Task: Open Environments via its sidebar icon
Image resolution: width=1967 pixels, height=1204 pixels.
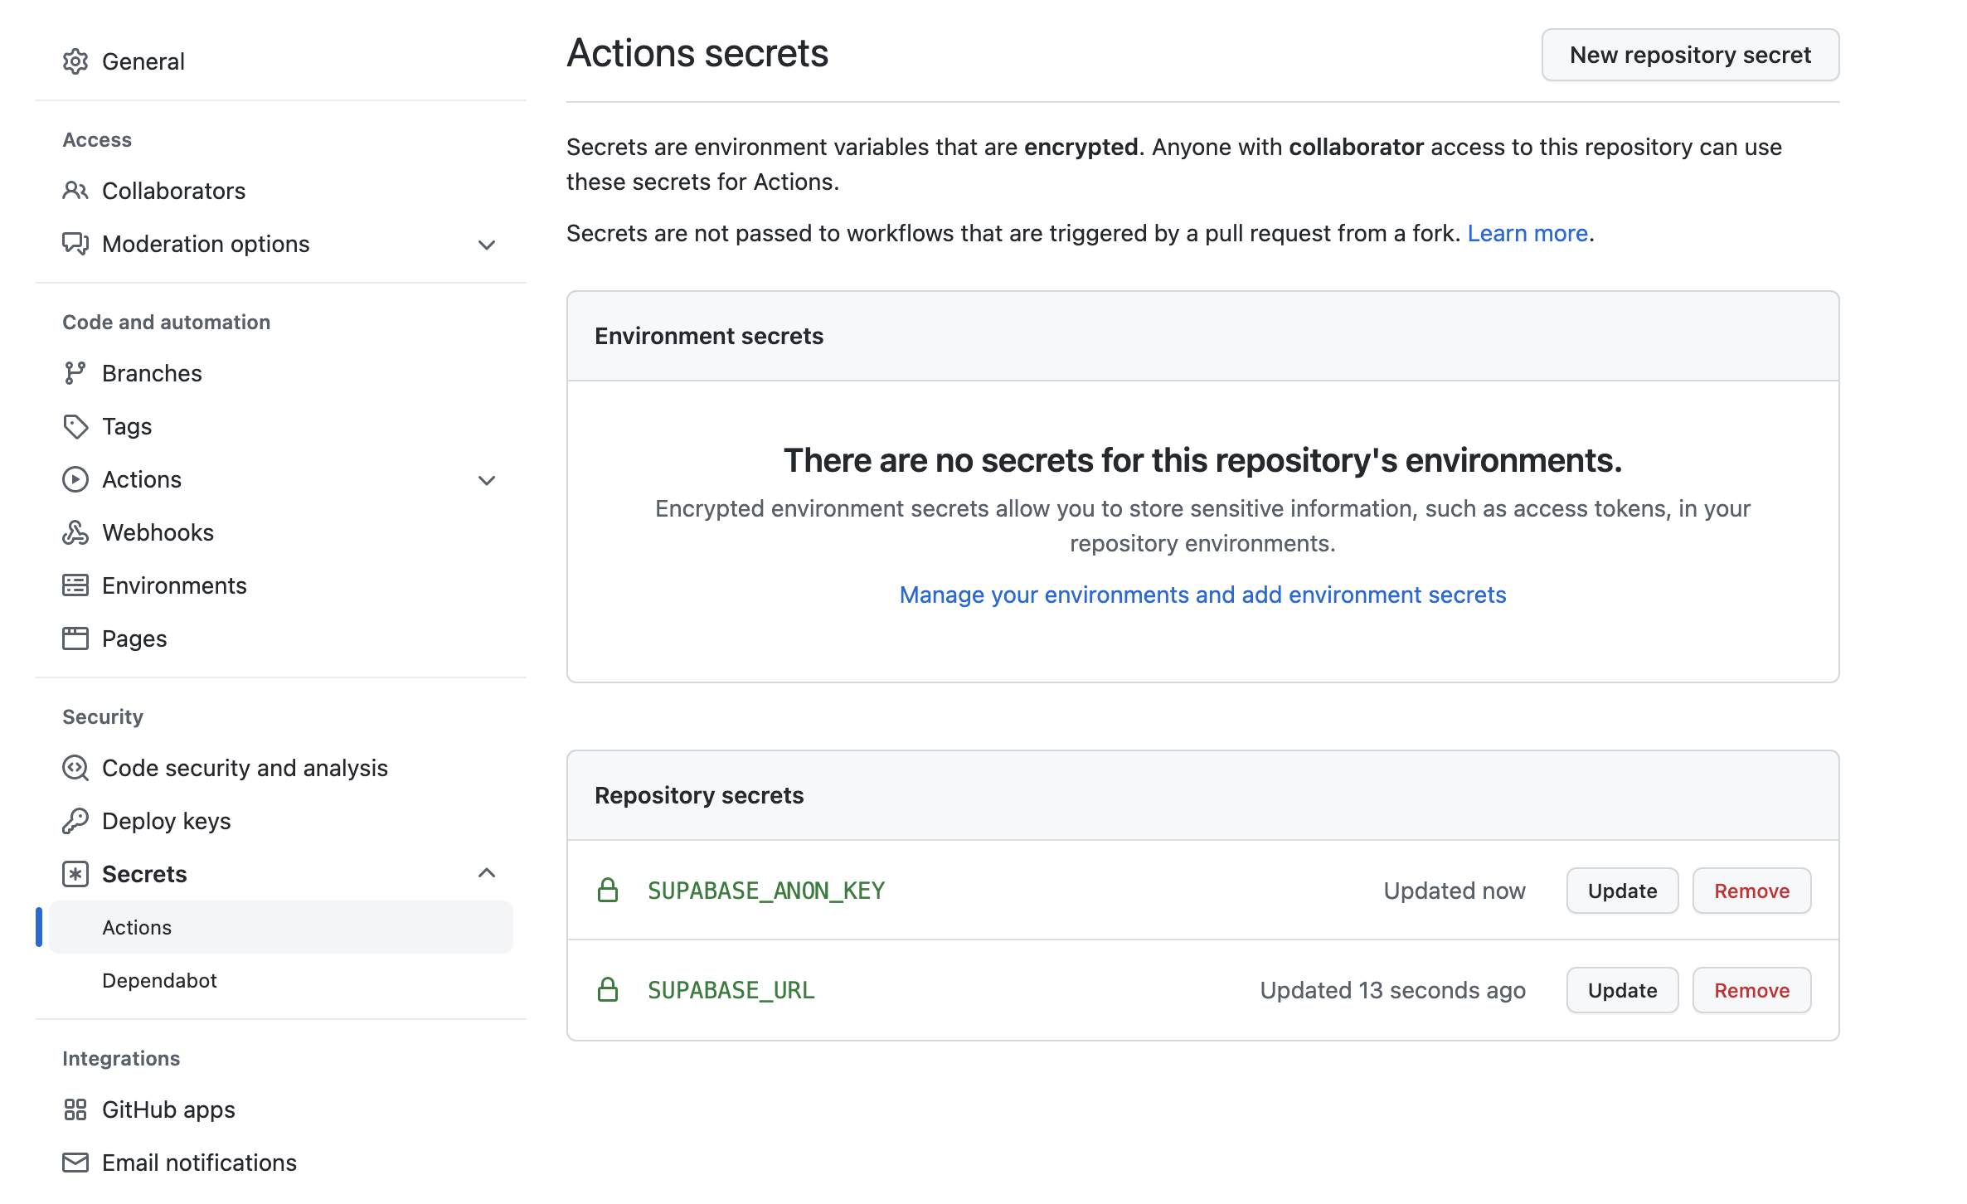Action: coord(75,585)
